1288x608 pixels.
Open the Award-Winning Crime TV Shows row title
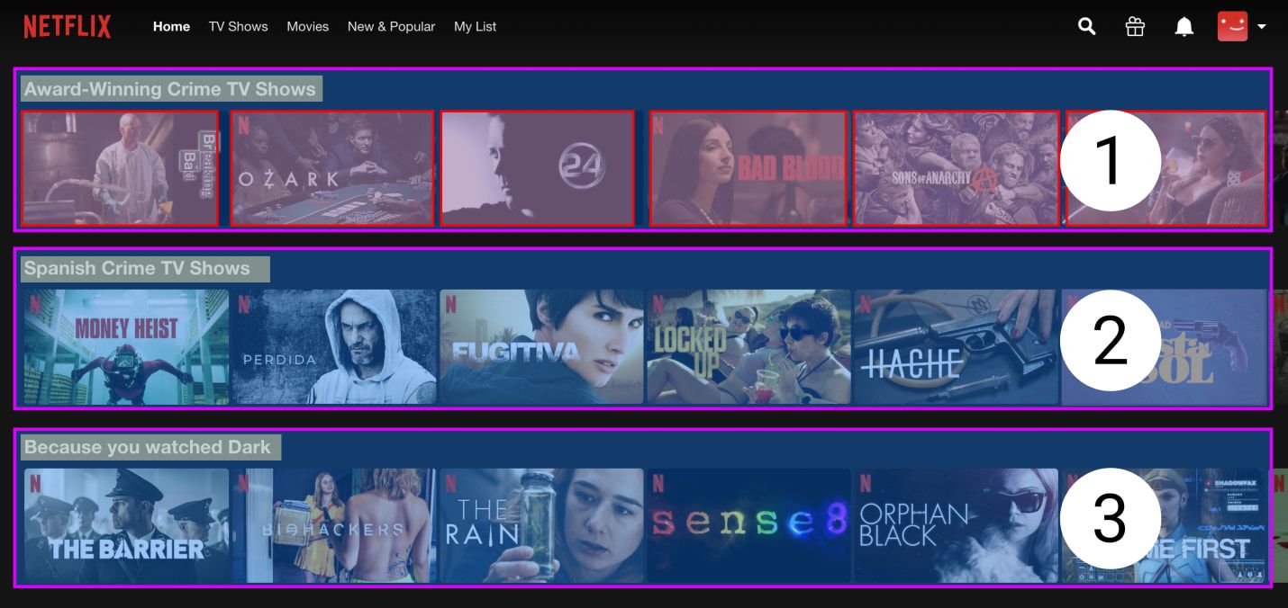pos(171,89)
